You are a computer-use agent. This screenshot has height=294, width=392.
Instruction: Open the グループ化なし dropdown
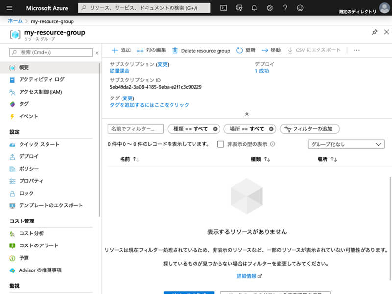click(x=346, y=144)
